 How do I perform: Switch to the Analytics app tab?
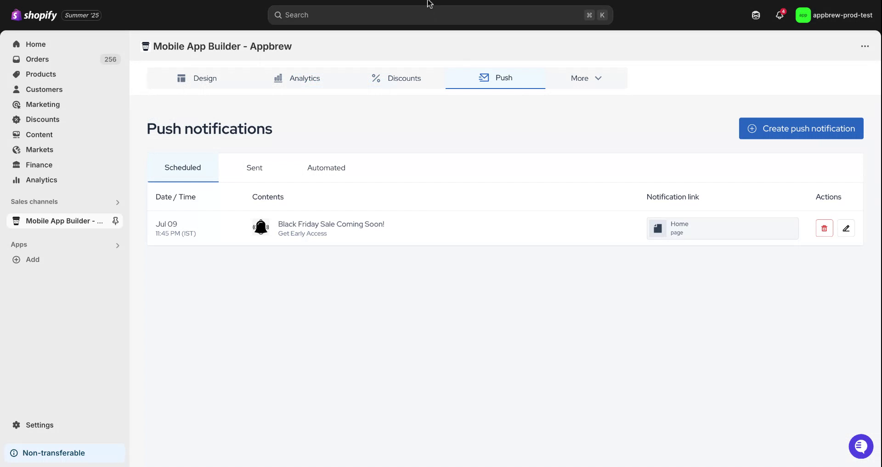[x=297, y=78]
